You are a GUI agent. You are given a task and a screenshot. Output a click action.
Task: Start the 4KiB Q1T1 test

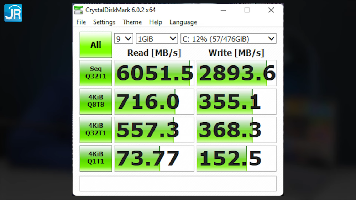point(96,158)
